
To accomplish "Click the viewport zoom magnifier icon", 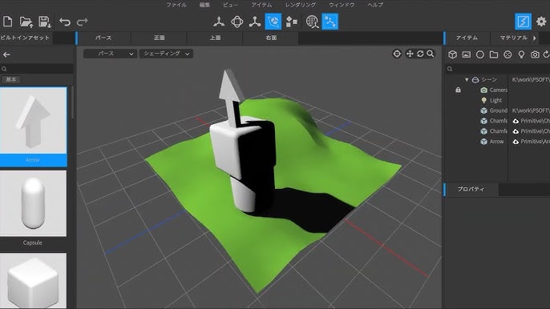I will pos(431,54).
